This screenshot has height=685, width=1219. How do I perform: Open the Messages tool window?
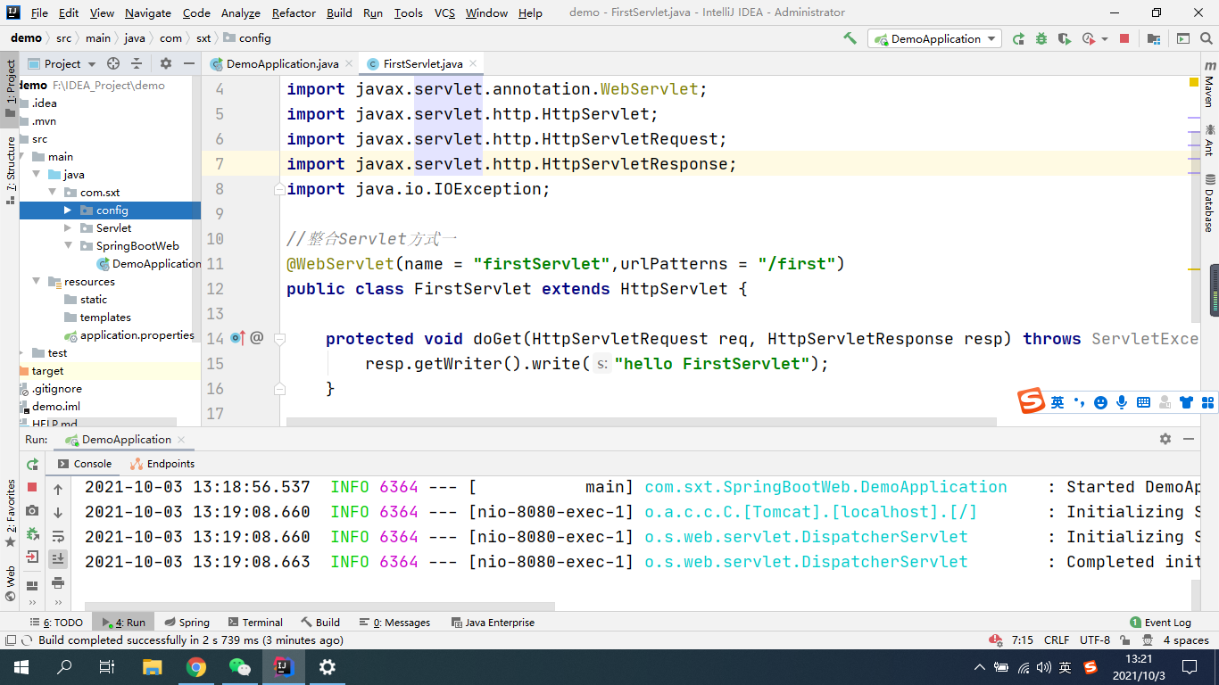[x=394, y=623]
